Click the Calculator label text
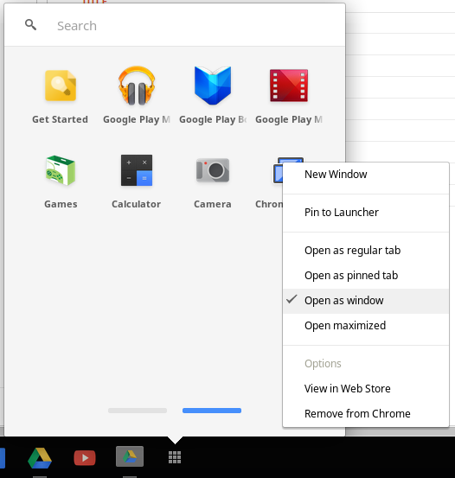Image resolution: width=455 pixels, height=478 pixels. (x=136, y=204)
